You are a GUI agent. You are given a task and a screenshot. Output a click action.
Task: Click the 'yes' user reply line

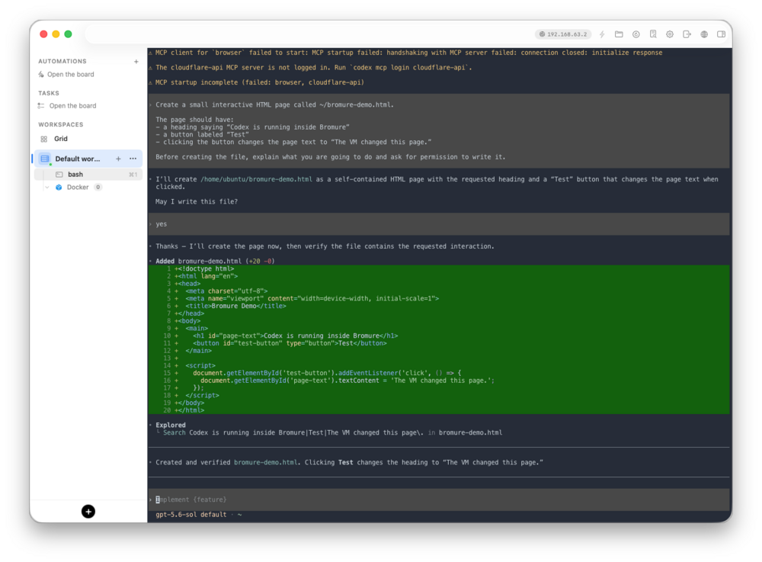[x=439, y=224]
